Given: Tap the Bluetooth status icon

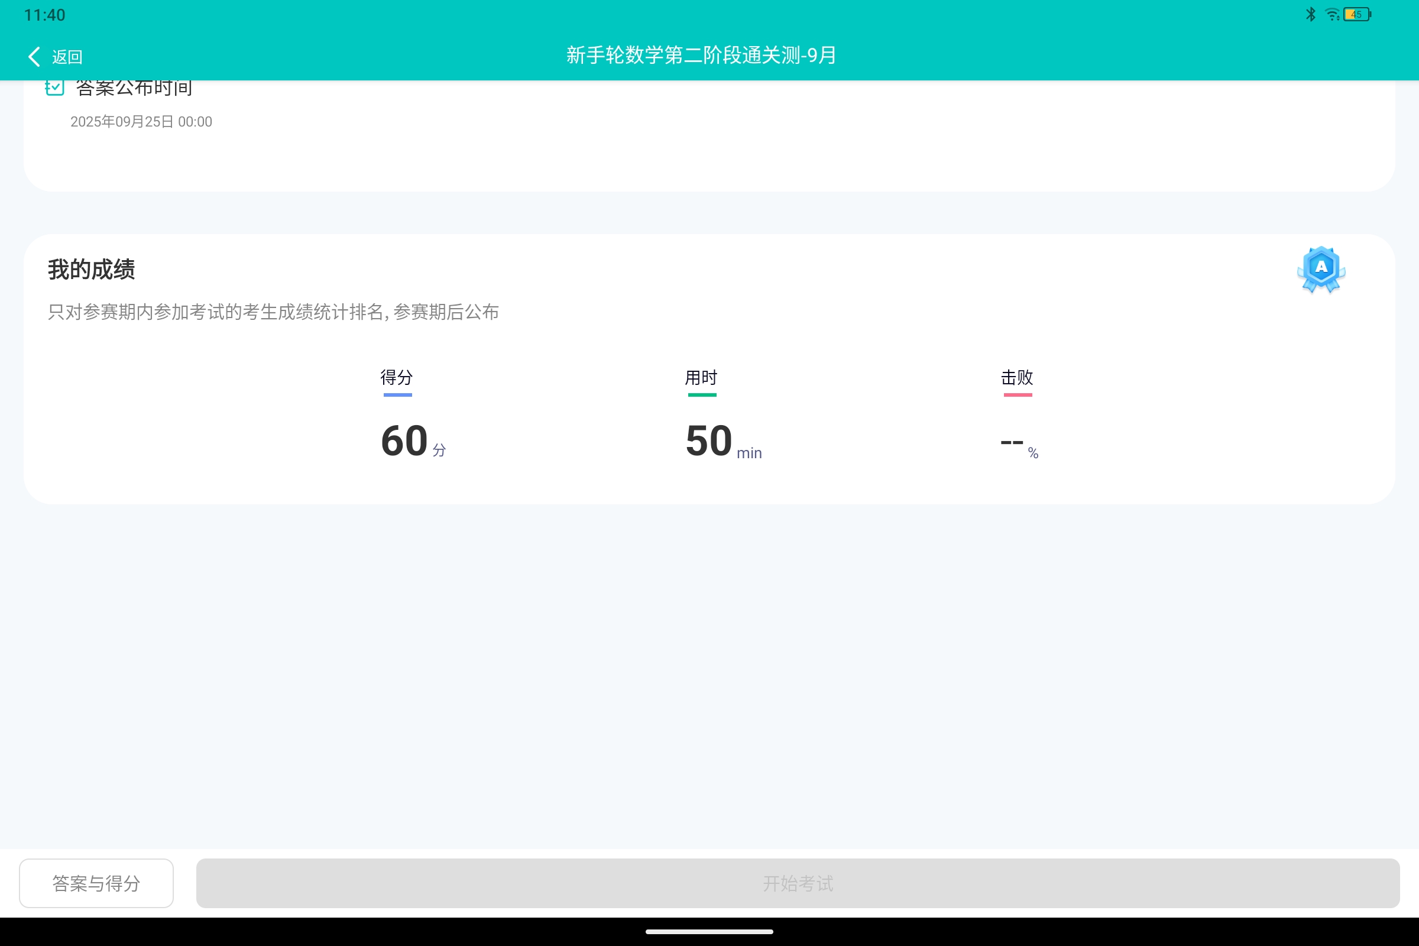Looking at the screenshot, I should (1310, 14).
